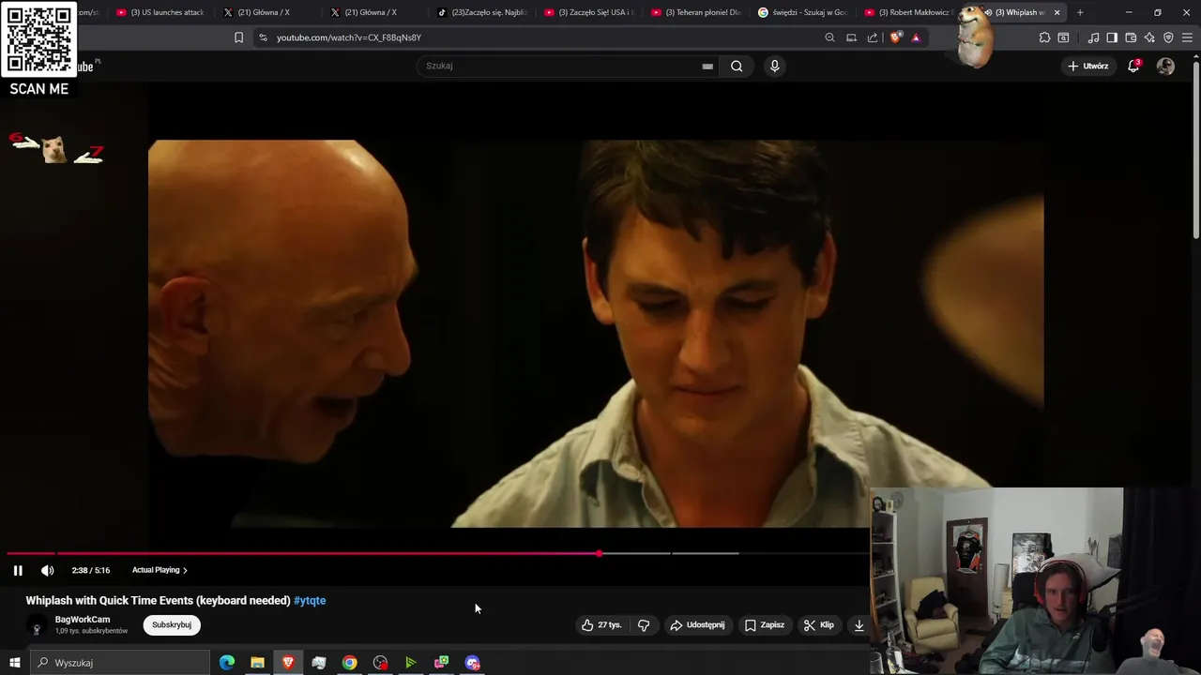
Task: Open the Windows Start menu
Action: coord(15,663)
